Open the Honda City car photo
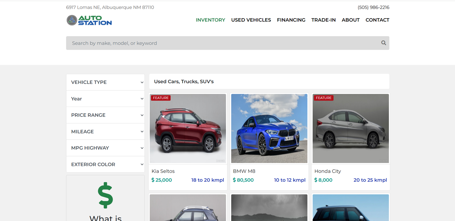 coord(351,128)
